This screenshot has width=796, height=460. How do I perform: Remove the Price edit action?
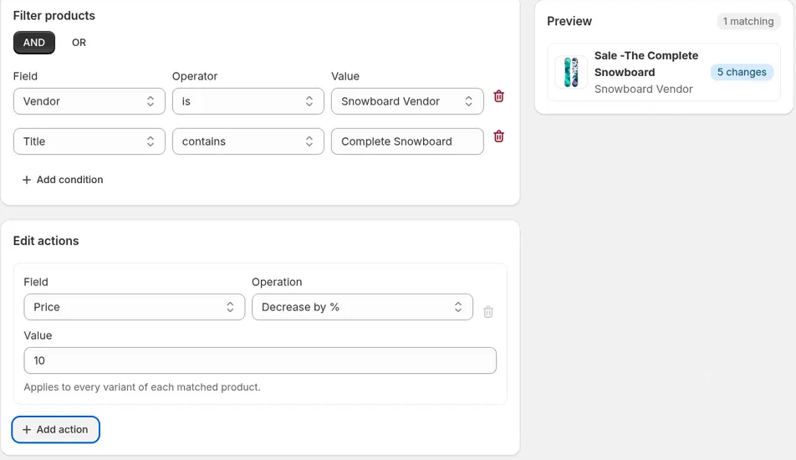tap(487, 311)
